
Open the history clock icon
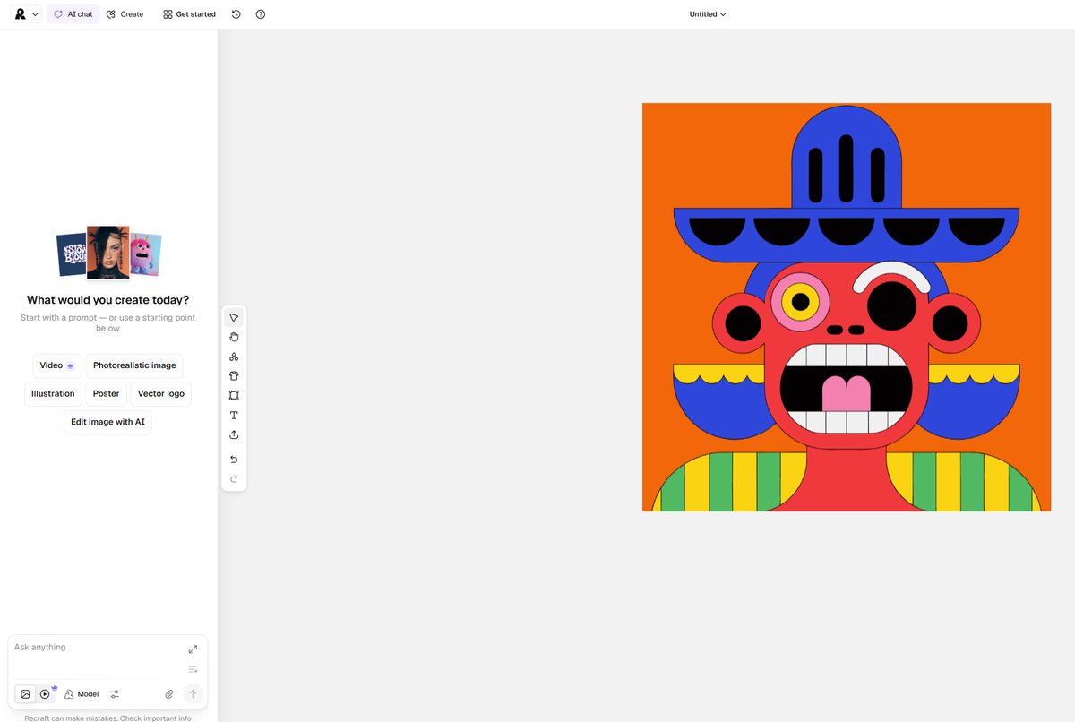click(x=236, y=14)
